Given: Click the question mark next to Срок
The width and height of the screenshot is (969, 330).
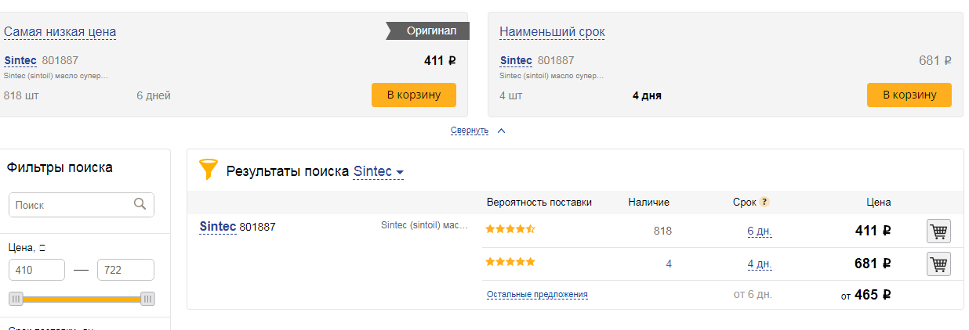Looking at the screenshot, I should [764, 202].
